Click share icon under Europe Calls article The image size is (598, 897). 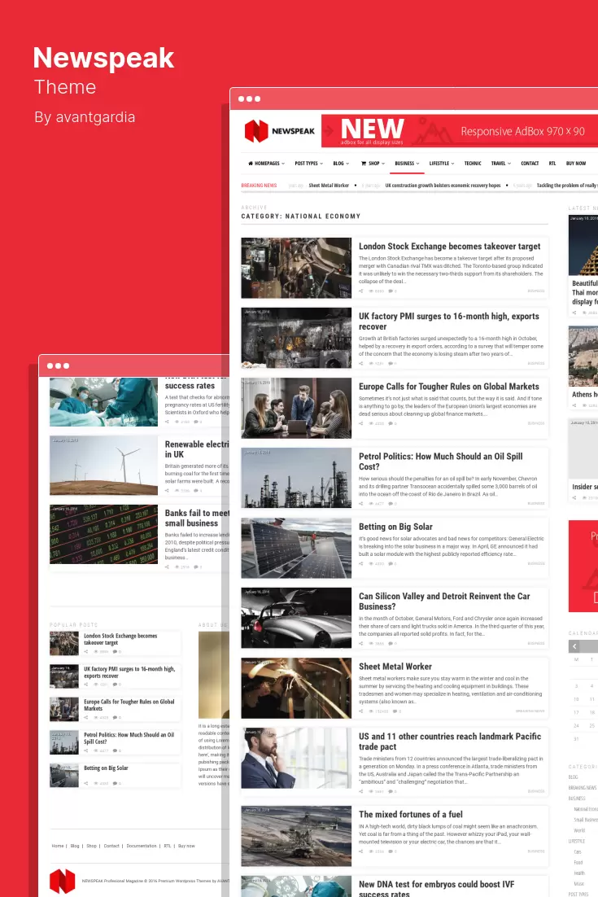(360, 423)
